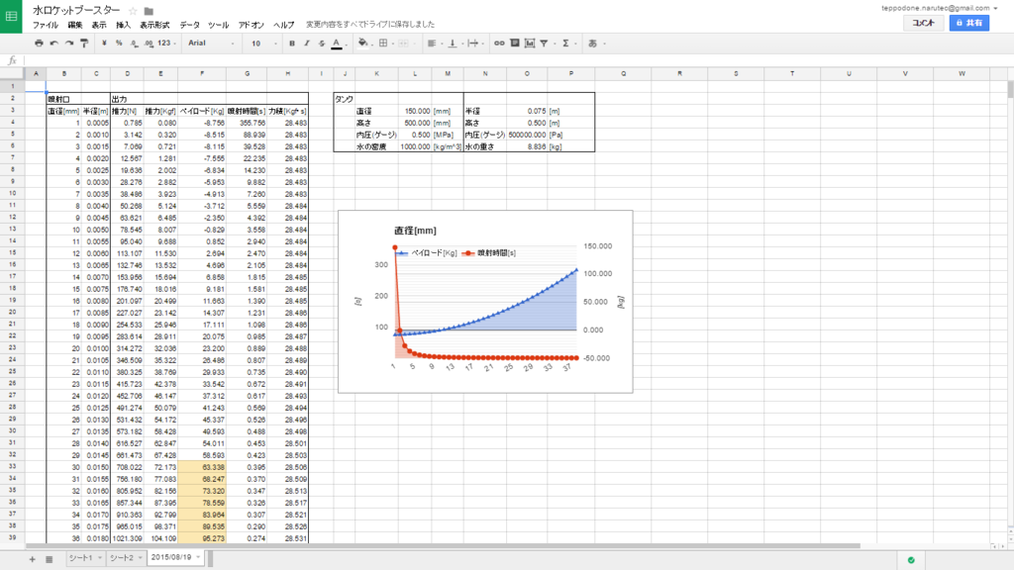Switch to the シート2 tab
Image resolution: width=1014 pixels, height=570 pixels.
point(126,558)
